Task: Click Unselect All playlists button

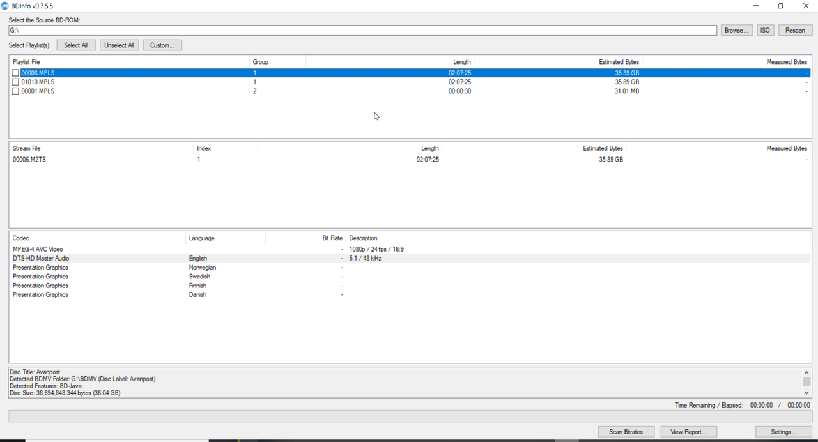Action: click(119, 45)
